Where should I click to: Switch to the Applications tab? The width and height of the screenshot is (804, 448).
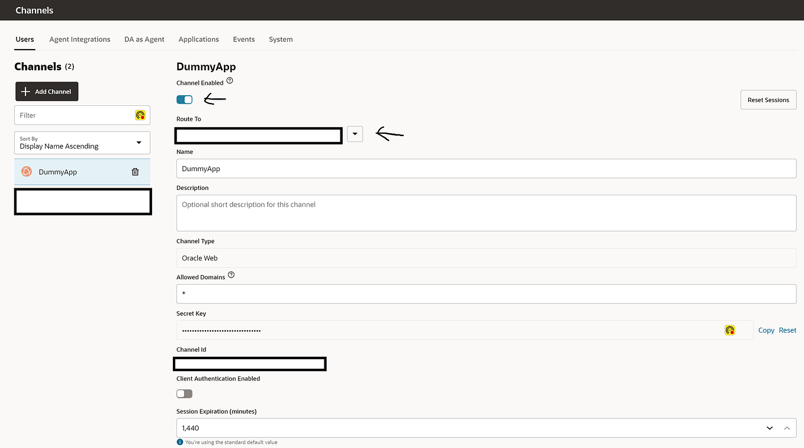[x=198, y=39]
